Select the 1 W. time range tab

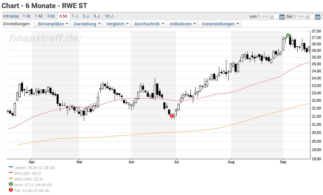27,16
